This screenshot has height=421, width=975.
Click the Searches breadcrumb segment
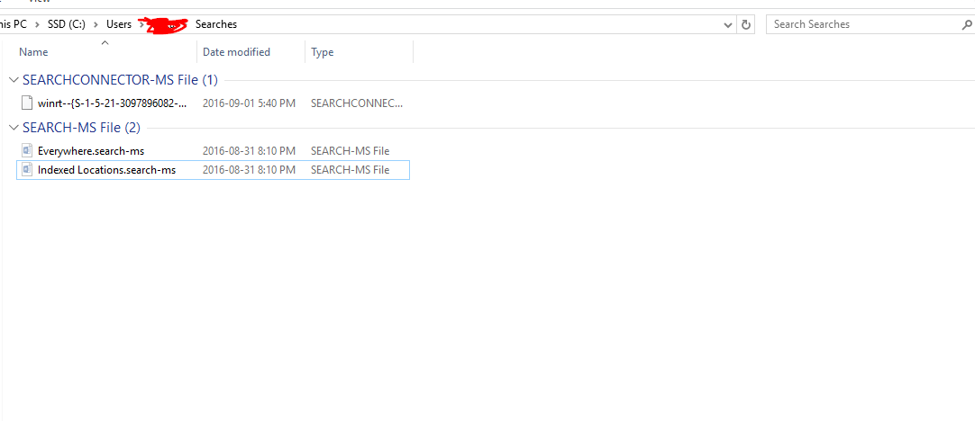click(215, 25)
